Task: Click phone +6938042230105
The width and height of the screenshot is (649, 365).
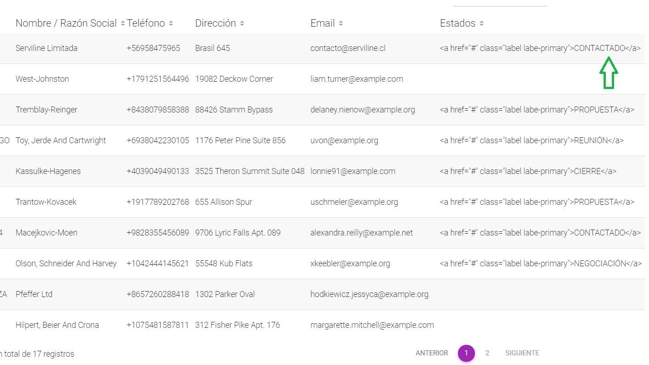Action: (158, 140)
